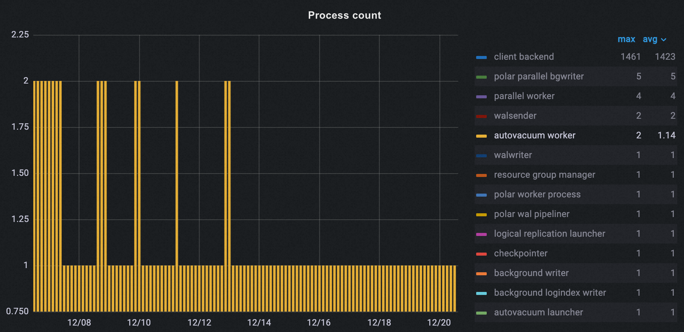684x332 pixels.
Task: Sort legend by max column header
Action: point(626,39)
